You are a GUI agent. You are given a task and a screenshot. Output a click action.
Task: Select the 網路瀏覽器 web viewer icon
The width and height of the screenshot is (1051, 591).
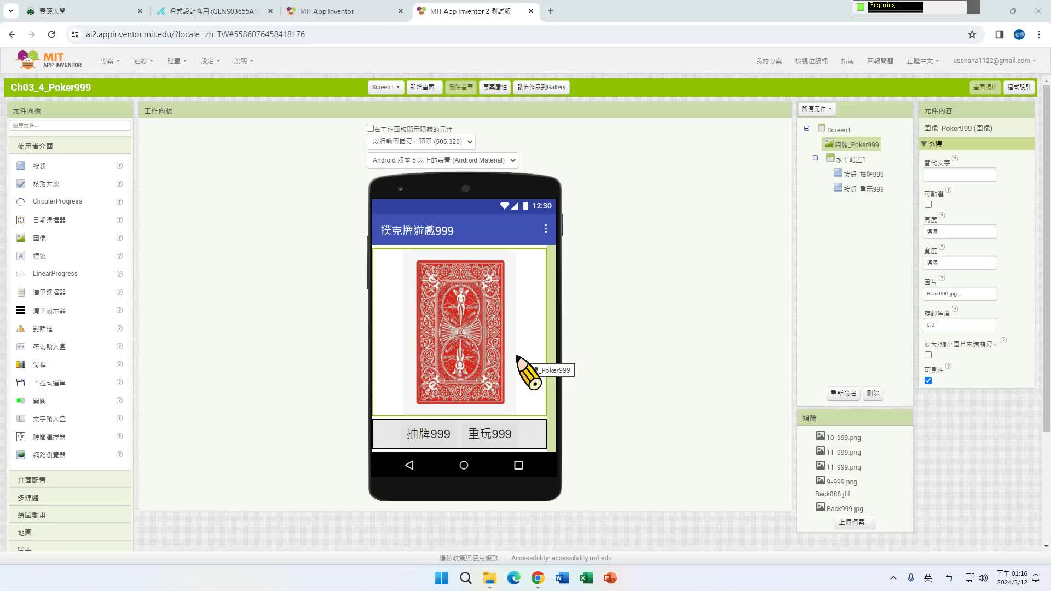[x=21, y=455]
